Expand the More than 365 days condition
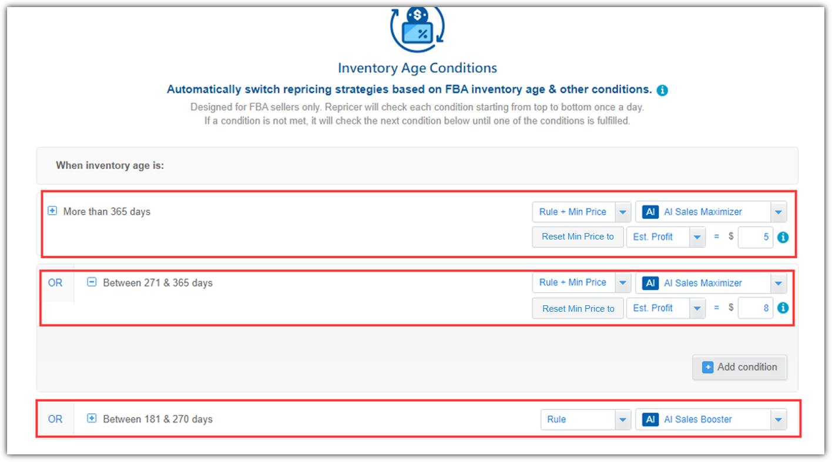832x462 pixels. [52, 211]
